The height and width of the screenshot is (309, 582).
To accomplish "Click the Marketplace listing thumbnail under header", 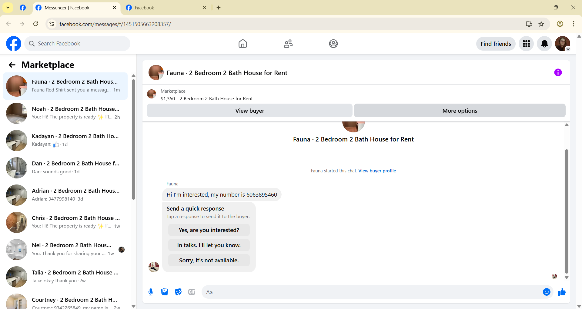I will (151, 94).
